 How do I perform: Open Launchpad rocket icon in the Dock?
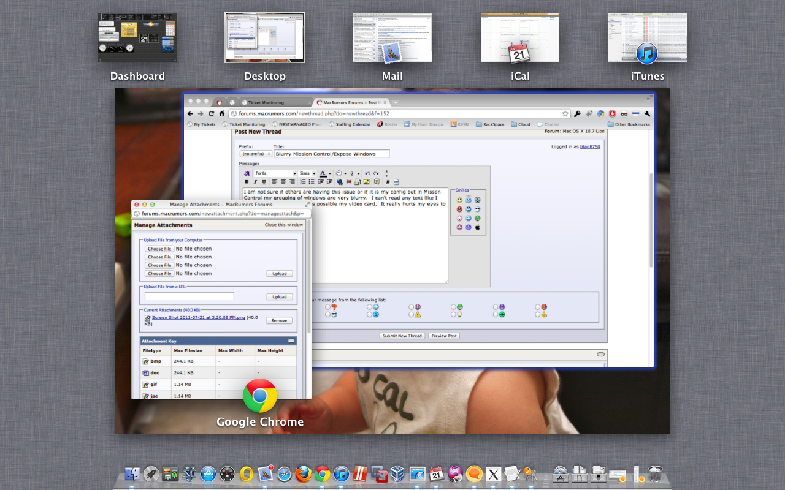coord(151,473)
